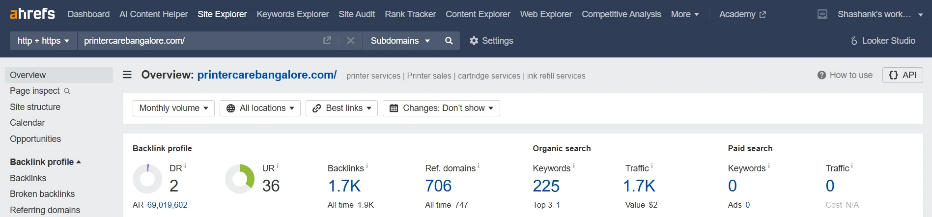
Task: Open Shashank's workspace dropdown
Action: point(880,14)
